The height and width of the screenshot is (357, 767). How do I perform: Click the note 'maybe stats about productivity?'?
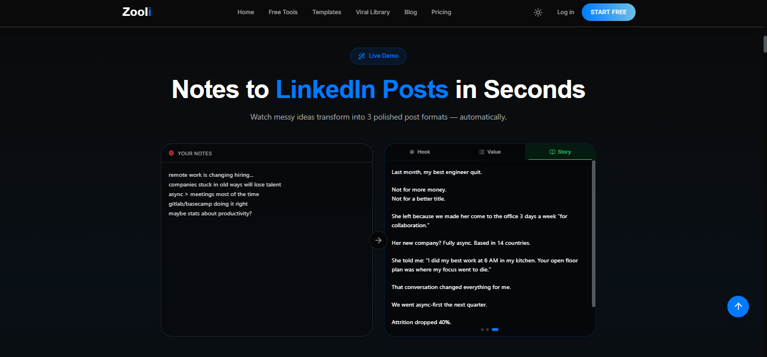tap(210, 214)
